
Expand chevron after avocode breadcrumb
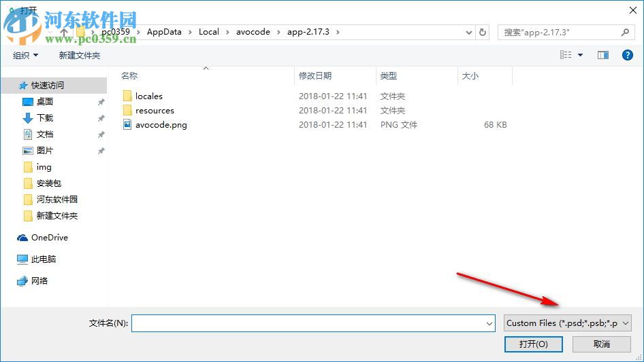(278, 33)
